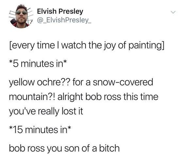184x156 pixels.
Task: Click the word 'lost' in the tweet
Action: click(x=69, y=111)
